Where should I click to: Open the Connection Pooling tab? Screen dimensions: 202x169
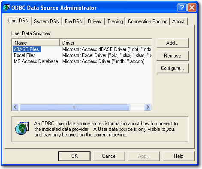(148, 21)
